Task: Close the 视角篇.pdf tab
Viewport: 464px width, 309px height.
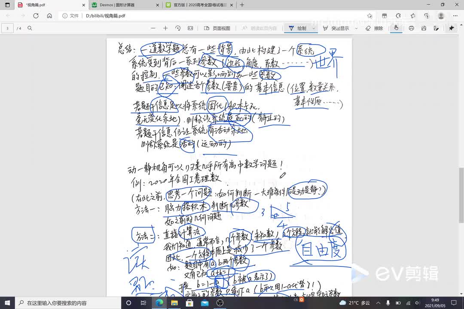Action: [x=83, y=5]
